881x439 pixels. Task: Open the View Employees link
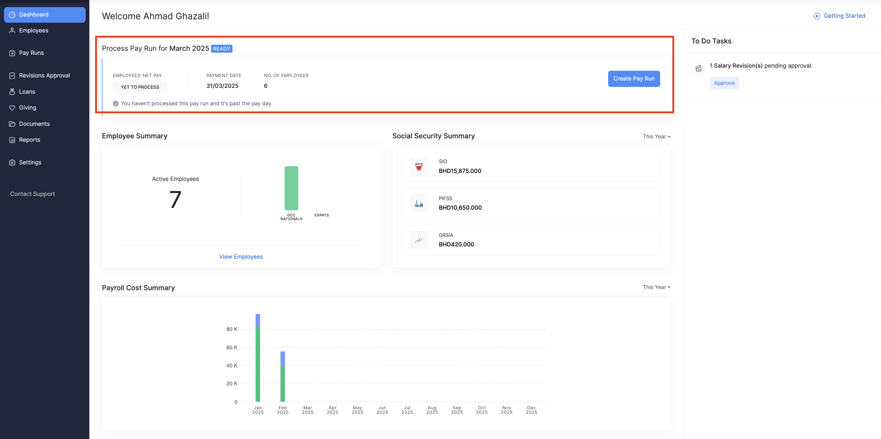coord(241,257)
